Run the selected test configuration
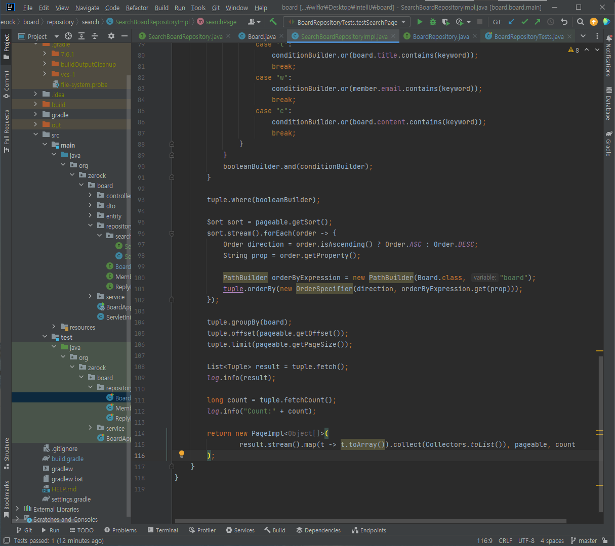The image size is (615, 546). pos(420,22)
